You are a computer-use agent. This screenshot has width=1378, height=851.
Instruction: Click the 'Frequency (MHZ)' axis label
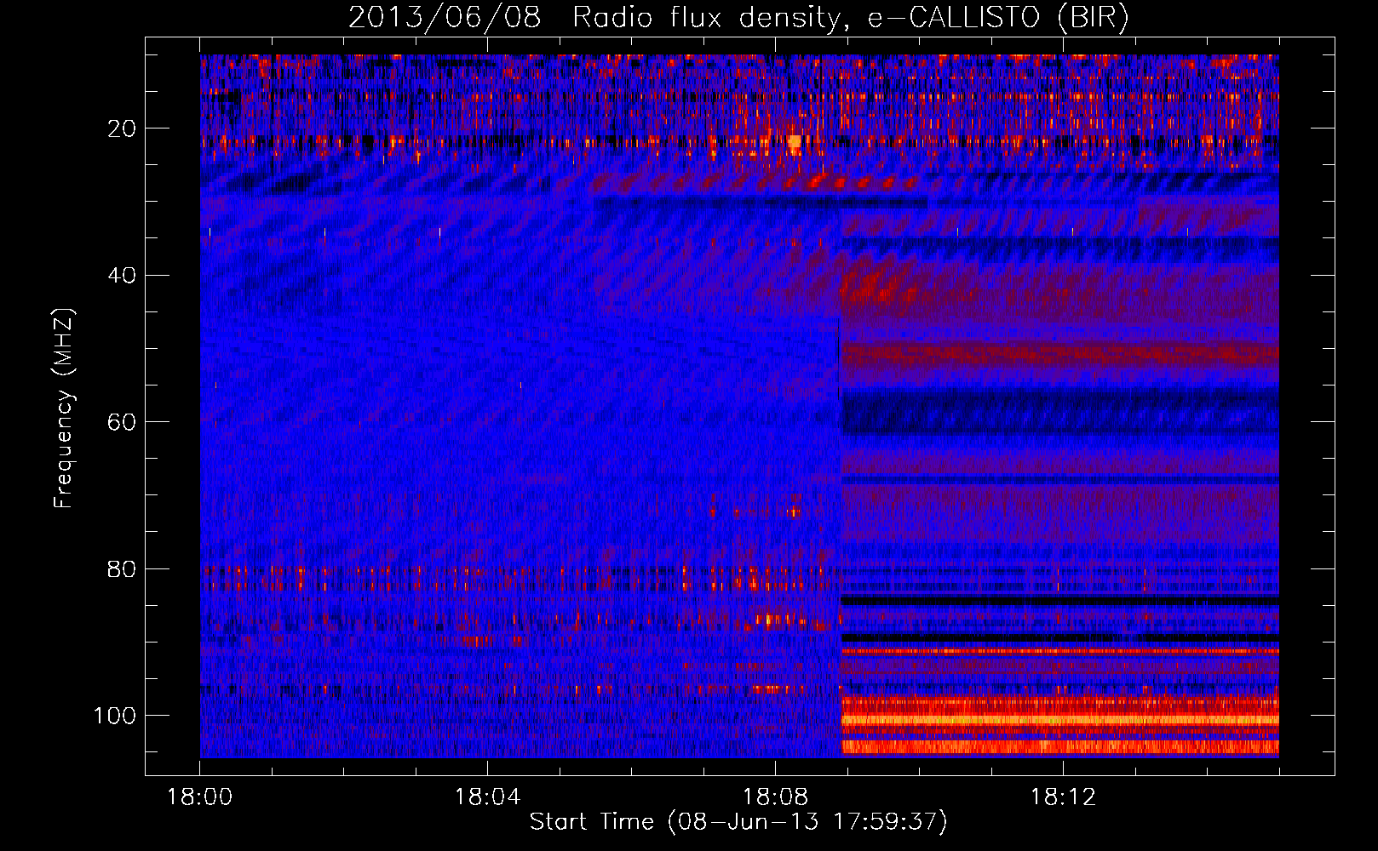(64, 408)
